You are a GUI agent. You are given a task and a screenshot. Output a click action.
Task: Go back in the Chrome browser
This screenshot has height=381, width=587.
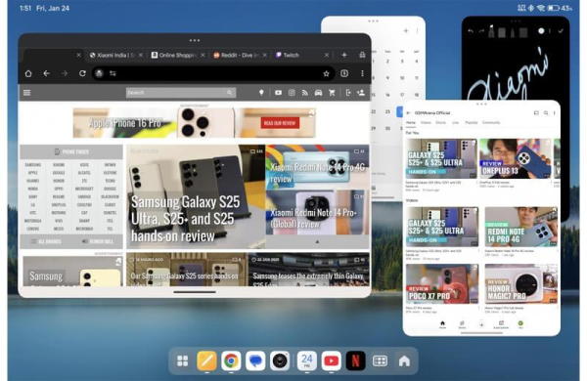46,73
